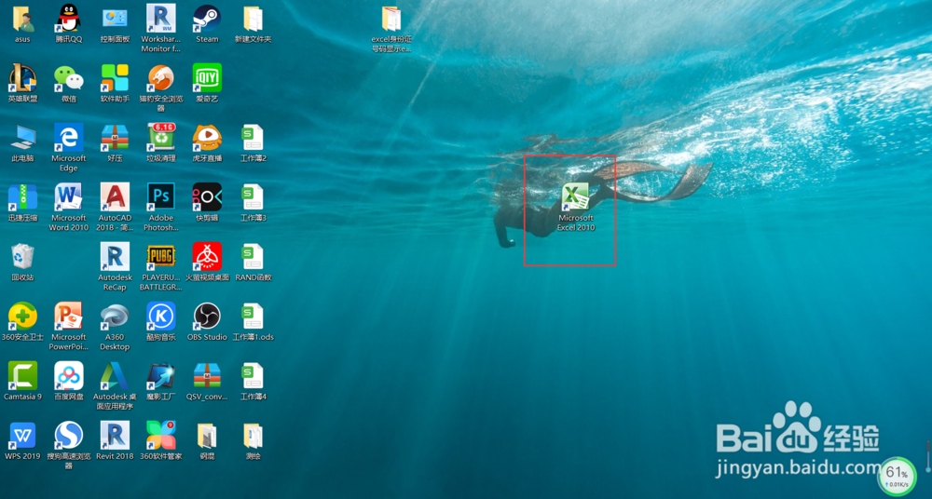Open the 火萤视频桌面 shortcut

pos(207,262)
